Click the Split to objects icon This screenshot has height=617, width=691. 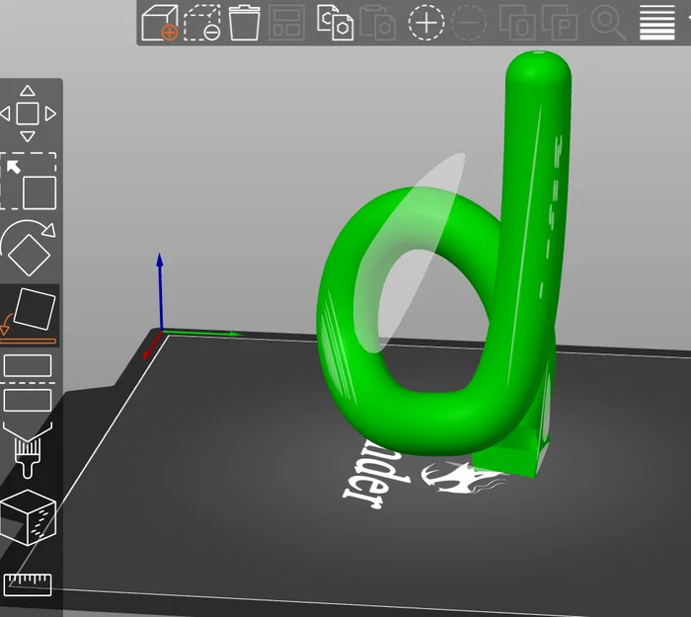pyautogui.click(x=518, y=23)
